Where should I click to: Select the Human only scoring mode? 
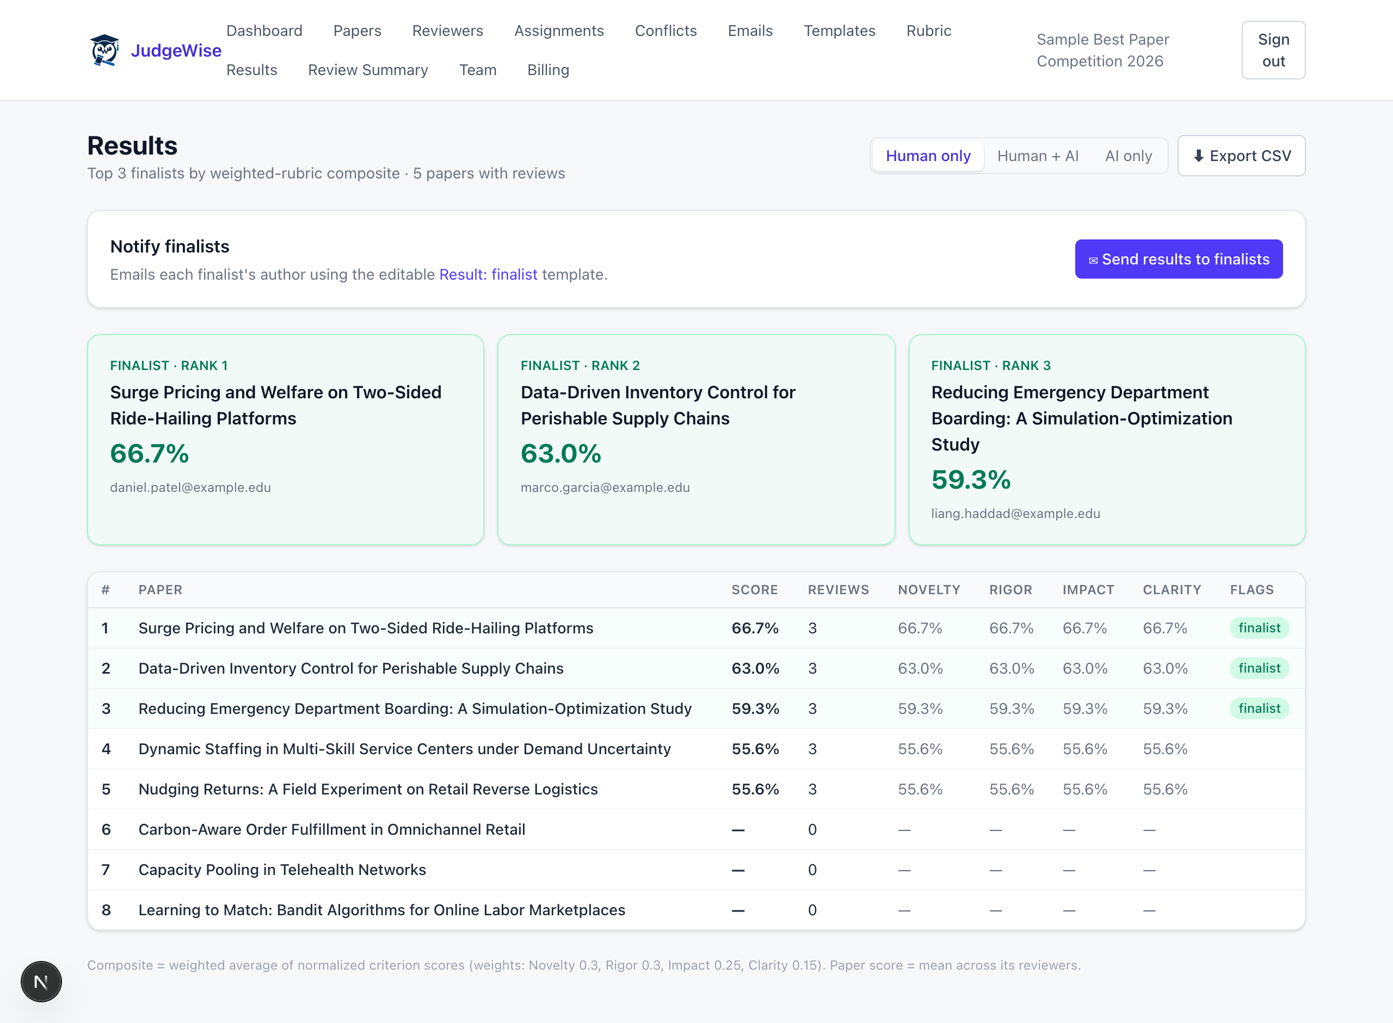[x=927, y=156]
